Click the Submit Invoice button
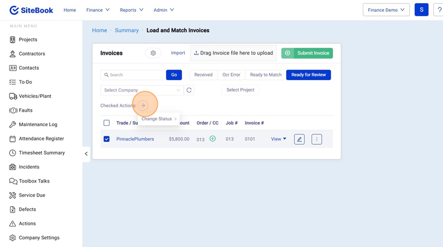The height and width of the screenshot is (247, 443). (307, 53)
